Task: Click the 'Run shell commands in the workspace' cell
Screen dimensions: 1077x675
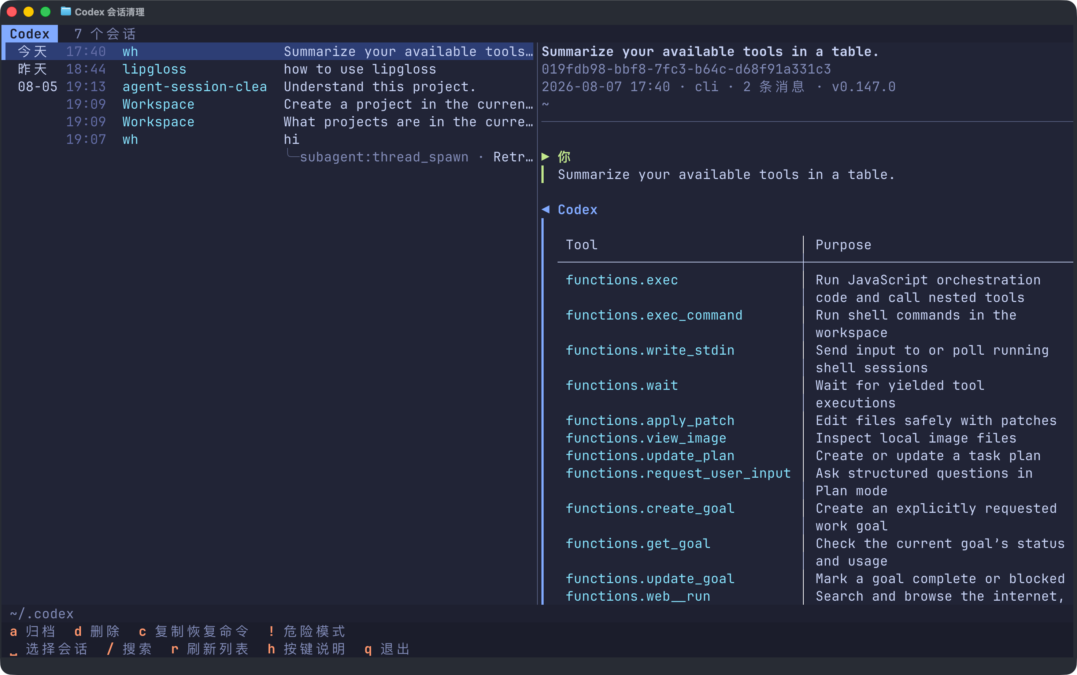Action: point(916,324)
